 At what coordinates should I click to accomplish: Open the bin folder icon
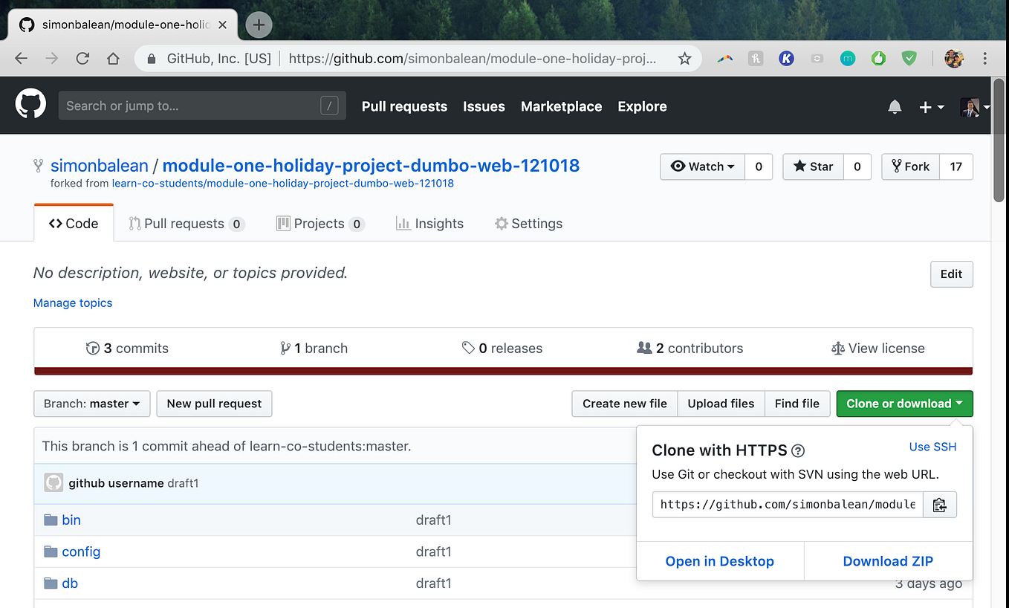pyautogui.click(x=50, y=520)
